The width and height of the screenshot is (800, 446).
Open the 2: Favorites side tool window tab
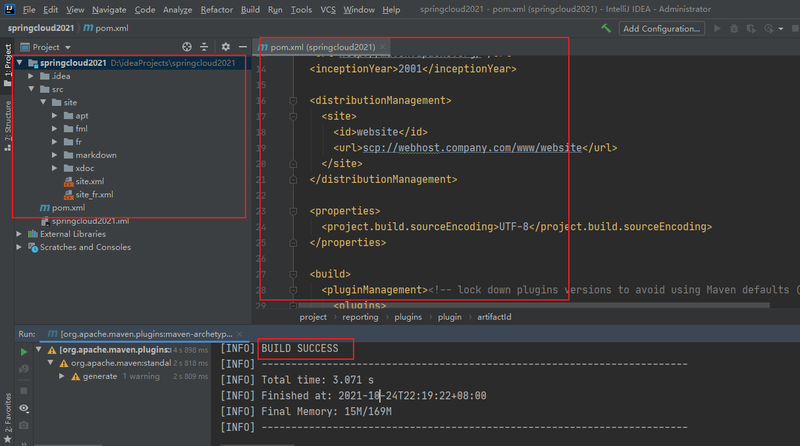[x=7, y=417]
